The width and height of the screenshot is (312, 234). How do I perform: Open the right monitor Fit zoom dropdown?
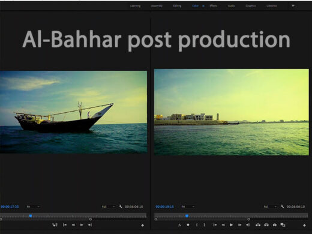tap(188, 206)
